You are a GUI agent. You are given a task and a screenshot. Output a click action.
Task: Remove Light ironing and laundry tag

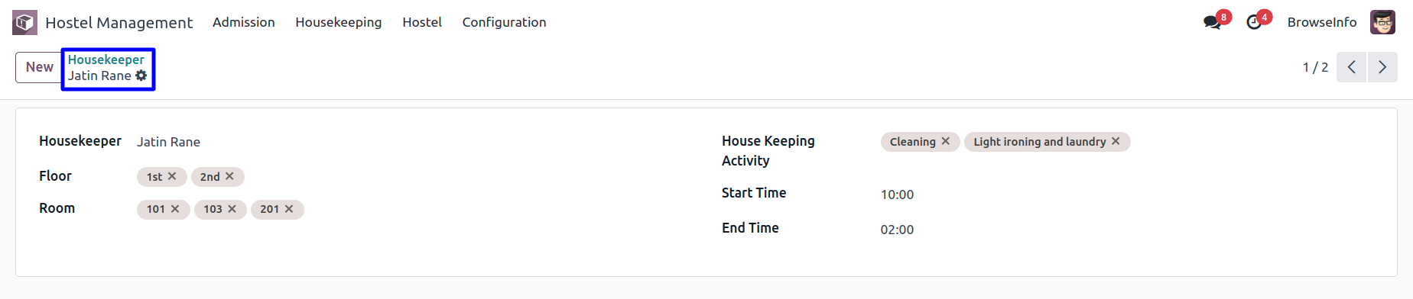1116,141
